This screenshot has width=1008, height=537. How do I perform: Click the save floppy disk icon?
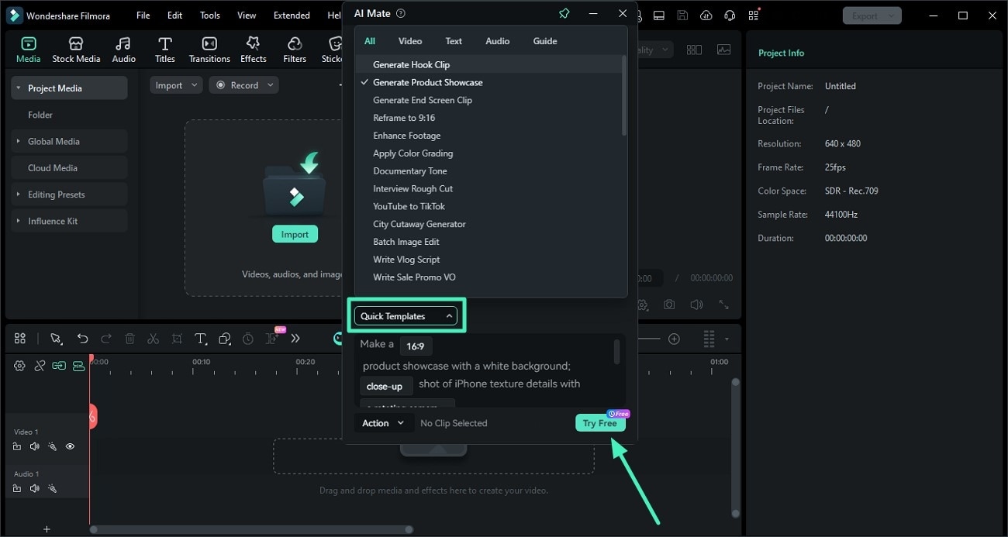pyautogui.click(x=682, y=15)
